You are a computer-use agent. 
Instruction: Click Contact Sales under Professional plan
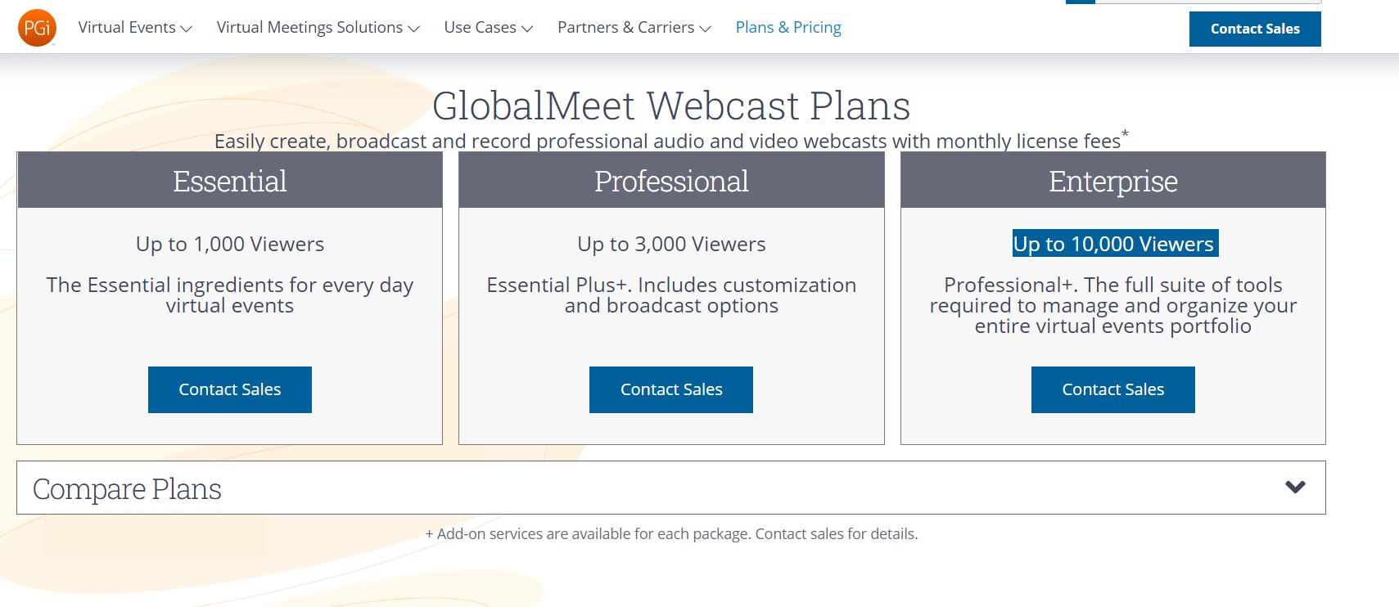coord(671,389)
